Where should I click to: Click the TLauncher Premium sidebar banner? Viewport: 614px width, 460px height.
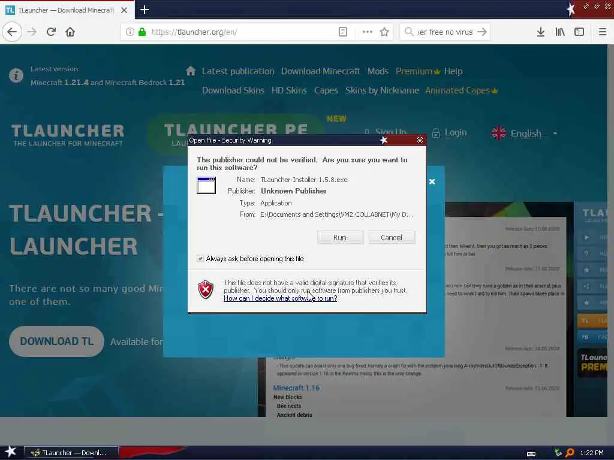[x=593, y=363]
